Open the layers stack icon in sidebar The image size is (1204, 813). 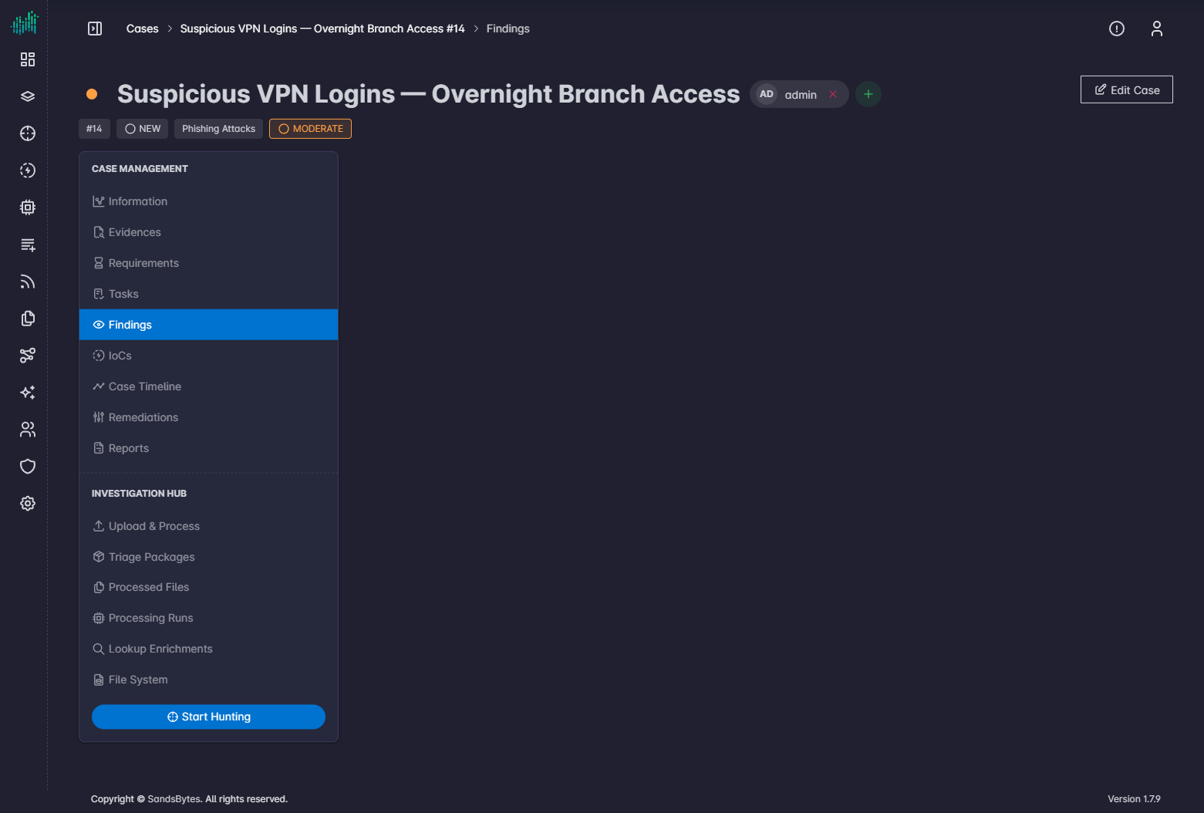coord(28,96)
